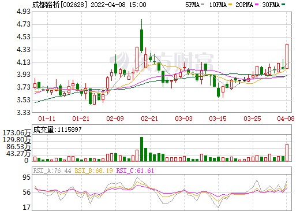Viewport: 300px width, 211px height.
Task: Click the 3.33 price axis label
Action: 24,112
